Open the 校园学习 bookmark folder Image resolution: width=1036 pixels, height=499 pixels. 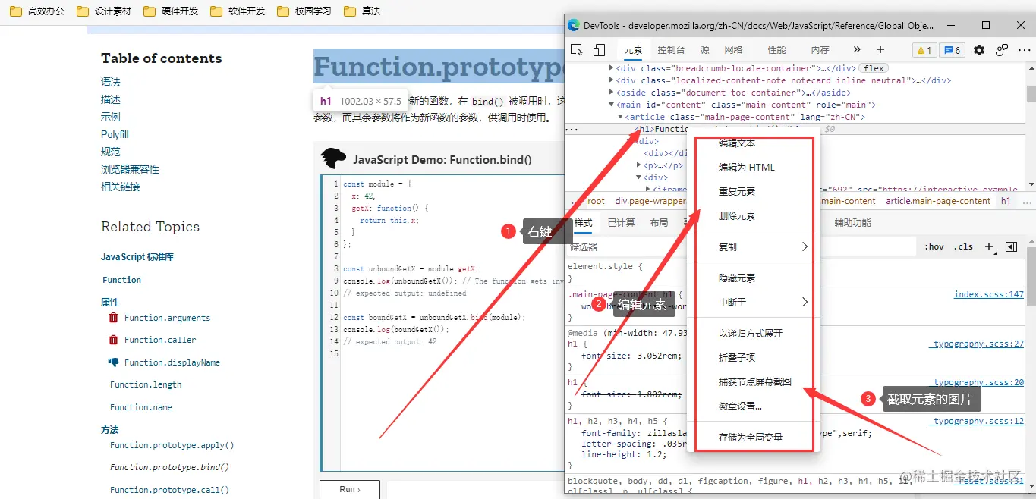click(304, 11)
